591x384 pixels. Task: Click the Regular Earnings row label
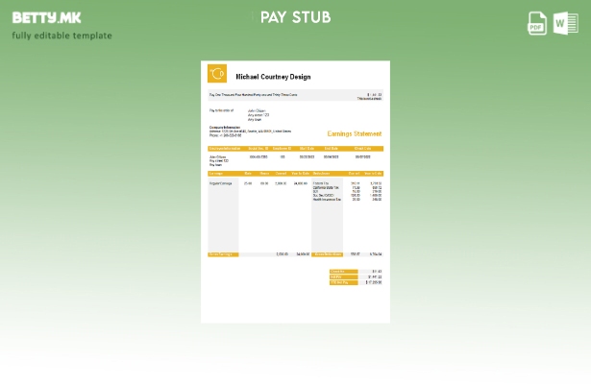221,182
